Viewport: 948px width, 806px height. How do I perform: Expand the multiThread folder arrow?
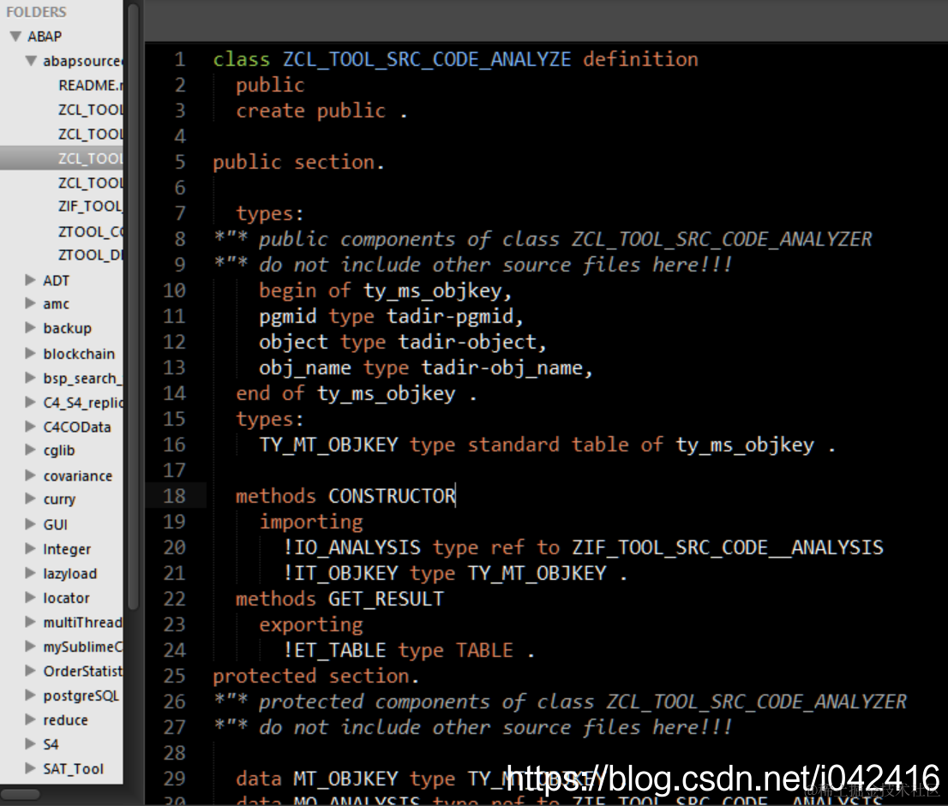coord(30,622)
